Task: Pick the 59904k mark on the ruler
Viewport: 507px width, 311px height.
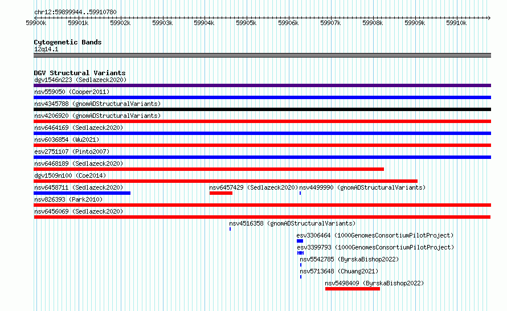Action: coord(204,23)
